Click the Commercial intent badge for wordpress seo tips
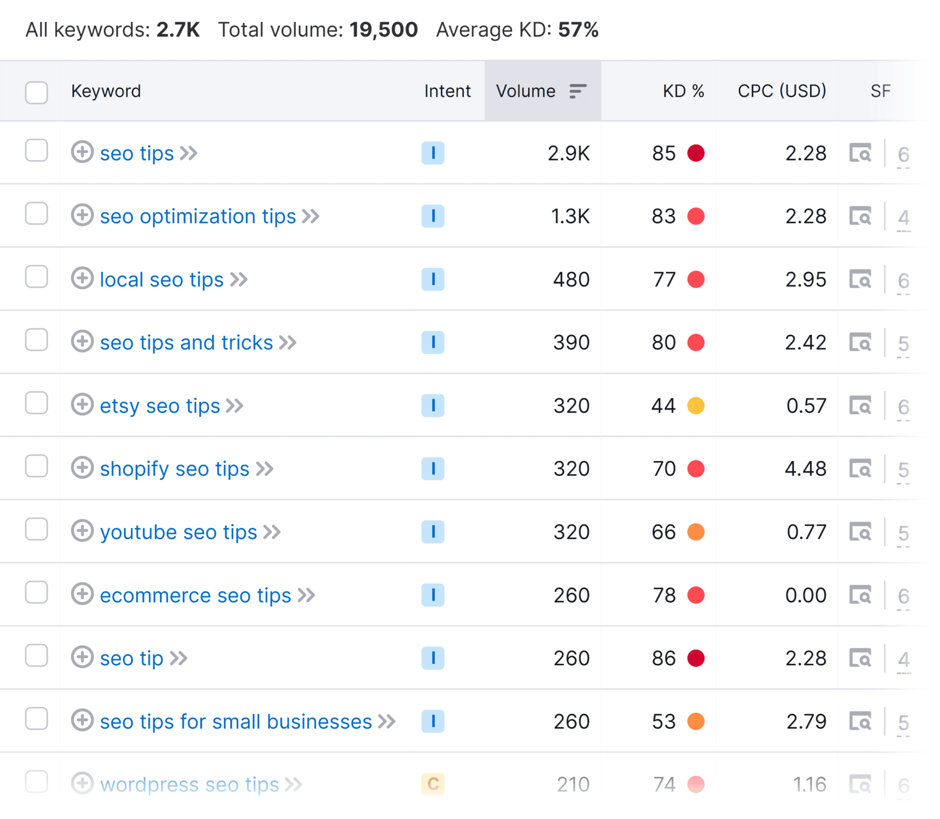 click(433, 784)
